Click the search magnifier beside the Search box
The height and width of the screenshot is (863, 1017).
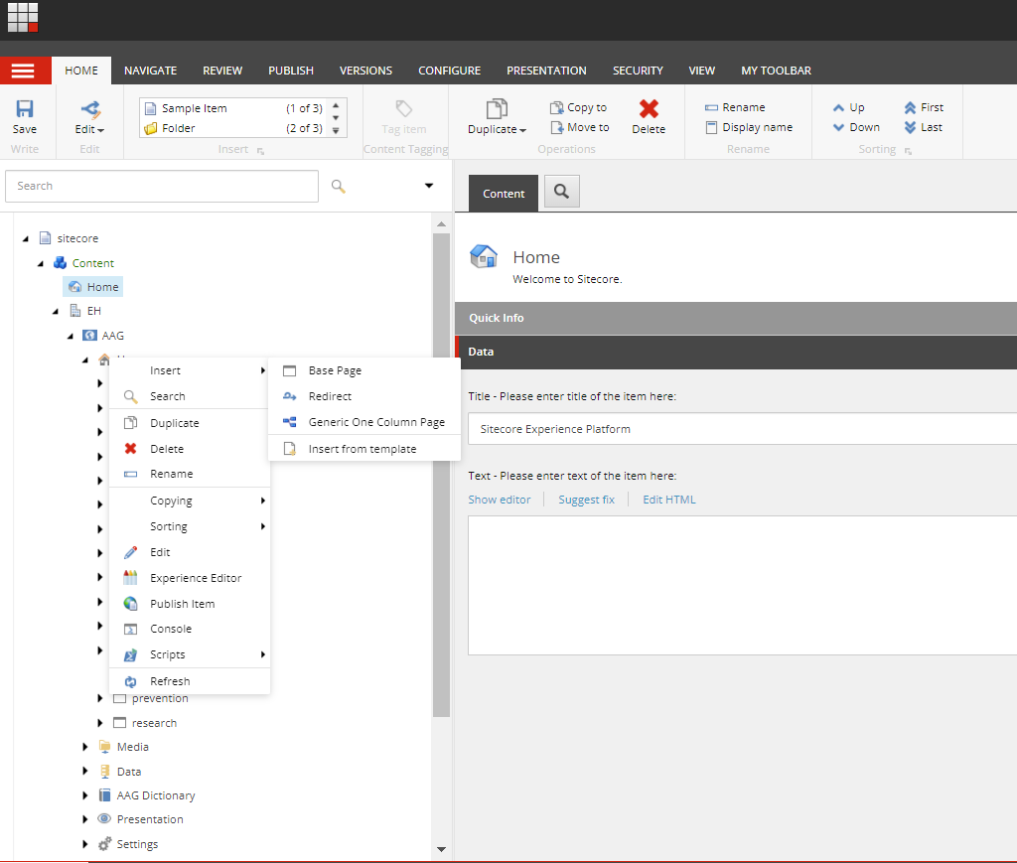(x=338, y=186)
